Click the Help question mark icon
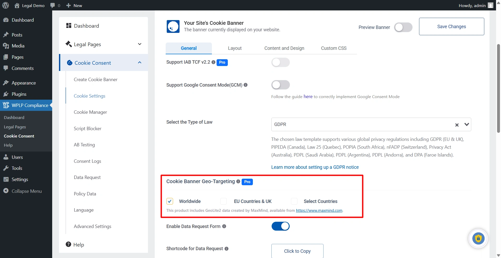Screen dimensions: 501x258 click(68, 244)
